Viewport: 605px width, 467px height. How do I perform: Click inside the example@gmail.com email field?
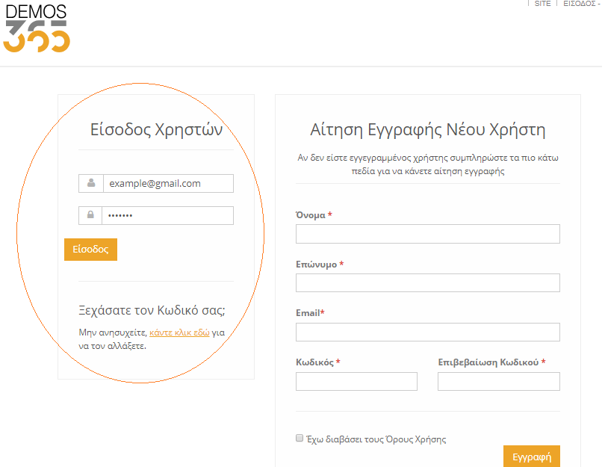tap(168, 183)
